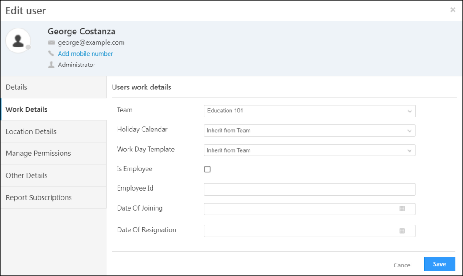Click the phone icon next to Add mobile number
The image size is (463, 276).
point(51,53)
